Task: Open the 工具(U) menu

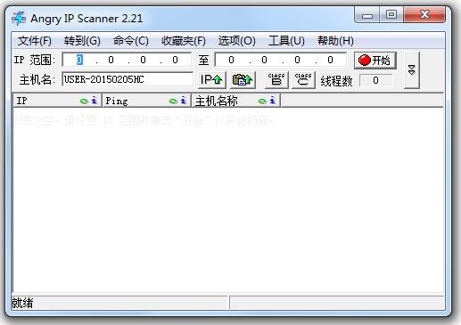Action: point(286,41)
